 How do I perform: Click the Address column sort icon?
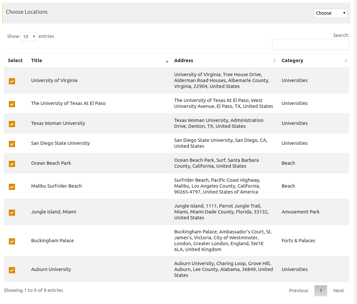[x=274, y=61]
